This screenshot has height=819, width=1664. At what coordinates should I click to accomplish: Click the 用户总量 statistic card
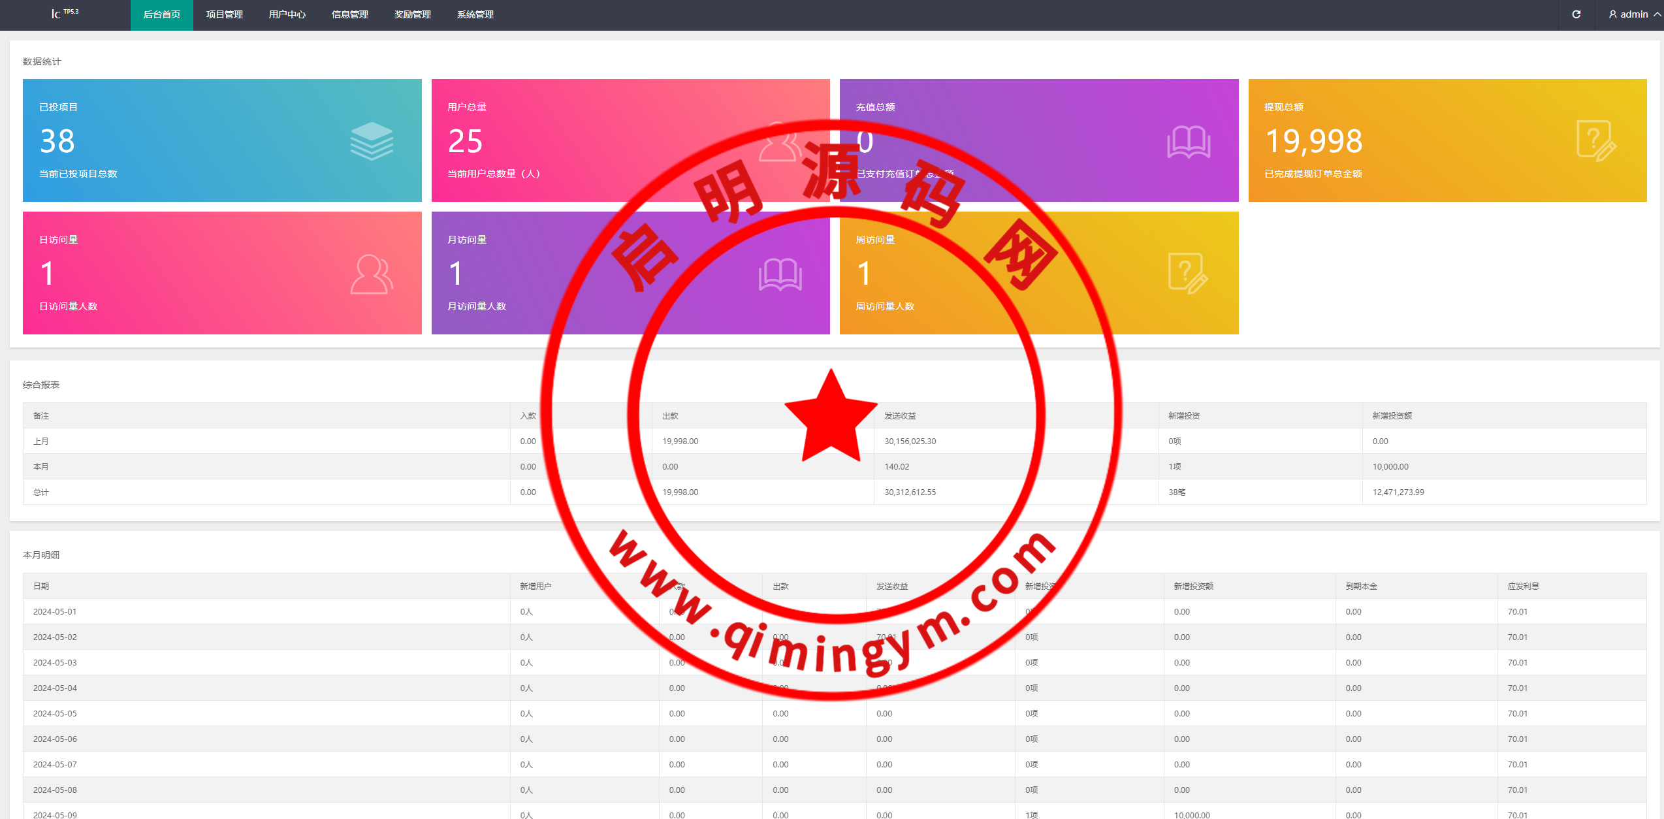click(x=522, y=140)
